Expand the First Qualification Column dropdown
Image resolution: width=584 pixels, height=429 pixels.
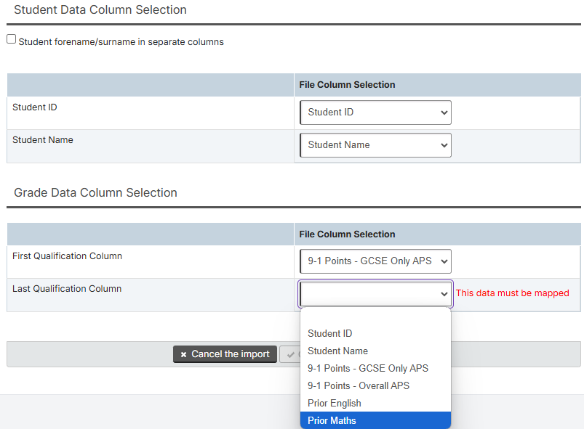375,261
